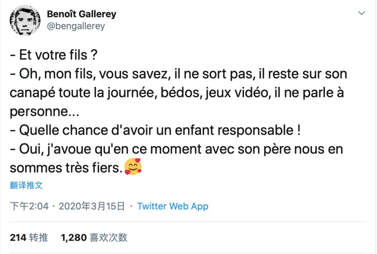377x254 pixels.
Task: Open the Benoît Gallerey display name link
Action: click(x=81, y=14)
